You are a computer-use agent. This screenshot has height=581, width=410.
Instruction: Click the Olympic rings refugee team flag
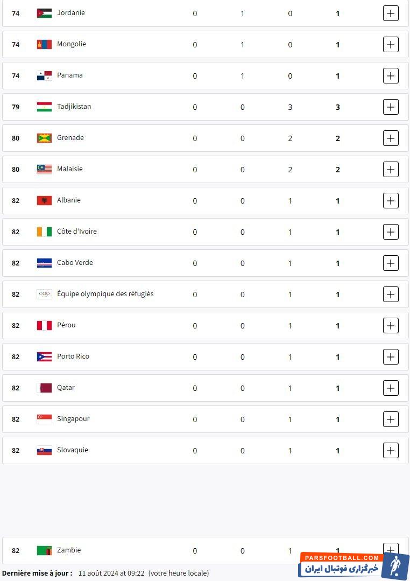click(x=44, y=294)
